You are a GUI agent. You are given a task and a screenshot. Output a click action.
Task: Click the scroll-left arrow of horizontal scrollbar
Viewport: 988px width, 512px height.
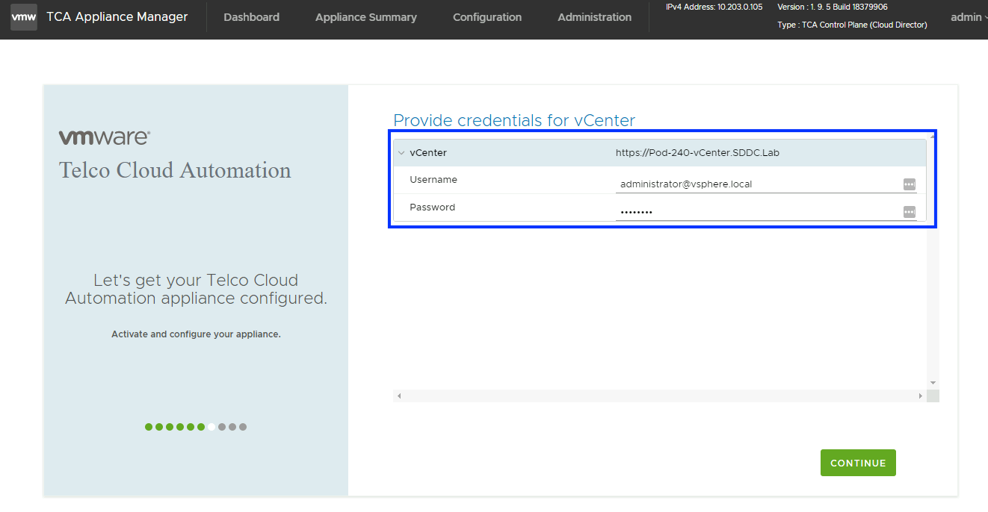[399, 396]
